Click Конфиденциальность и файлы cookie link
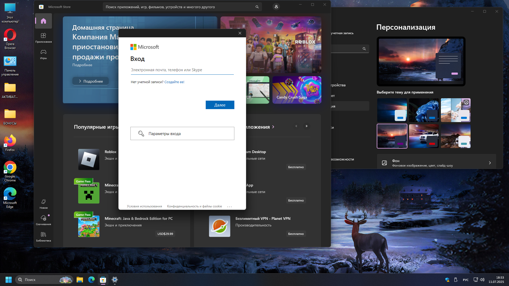This screenshot has height=286, width=509. [x=194, y=206]
